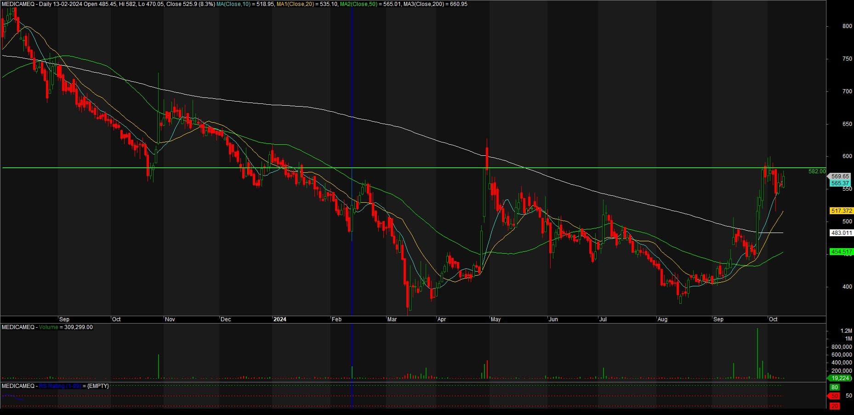Screen dimensions: 854x415
Task: Click the Jun label on time axis
Action: point(553,319)
